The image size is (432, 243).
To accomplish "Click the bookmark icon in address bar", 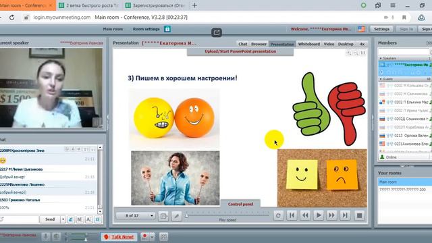I will 404,18.
